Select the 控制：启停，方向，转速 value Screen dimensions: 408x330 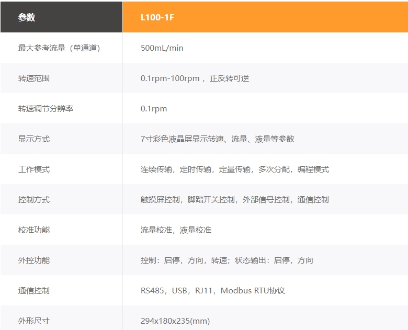pyautogui.click(x=227, y=260)
